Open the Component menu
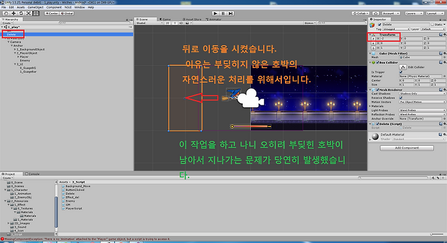447x243 pixels. pos(54,7)
